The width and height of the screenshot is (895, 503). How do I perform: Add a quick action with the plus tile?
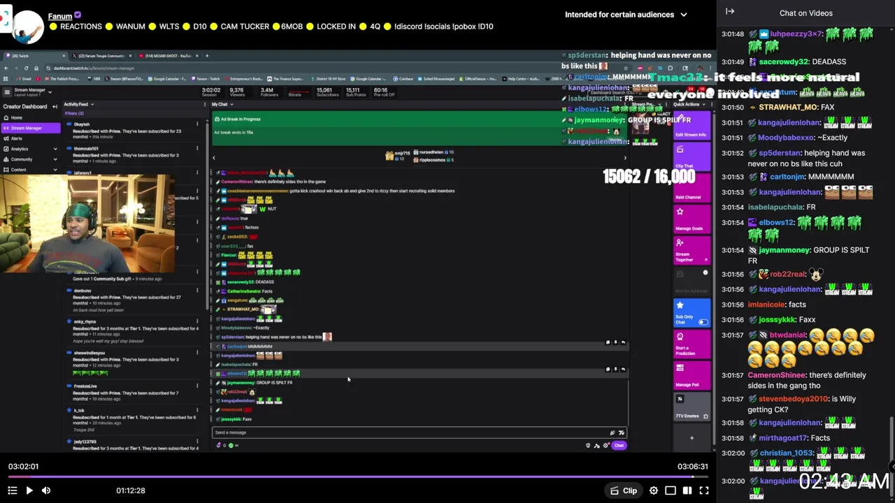pos(692,438)
